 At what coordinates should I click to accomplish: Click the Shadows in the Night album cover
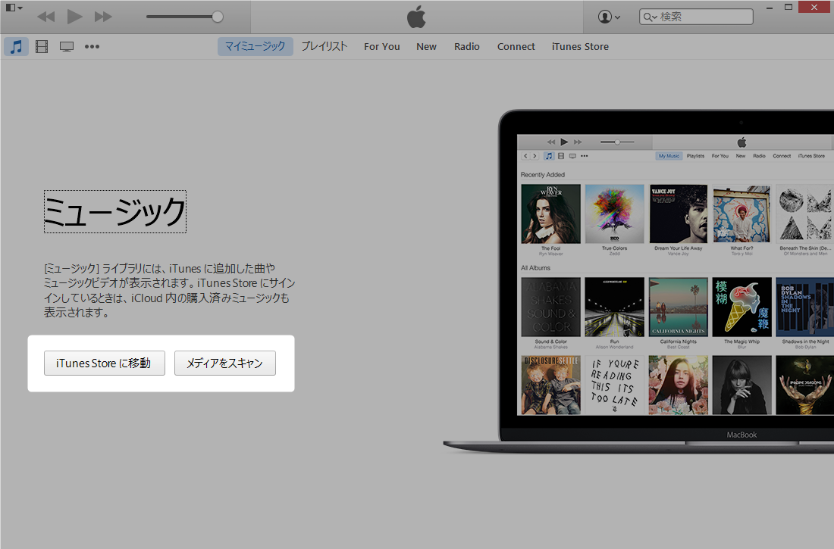[x=804, y=307]
